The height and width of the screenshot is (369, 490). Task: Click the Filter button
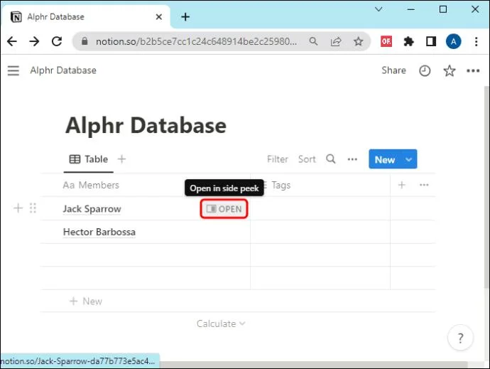(x=278, y=159)
